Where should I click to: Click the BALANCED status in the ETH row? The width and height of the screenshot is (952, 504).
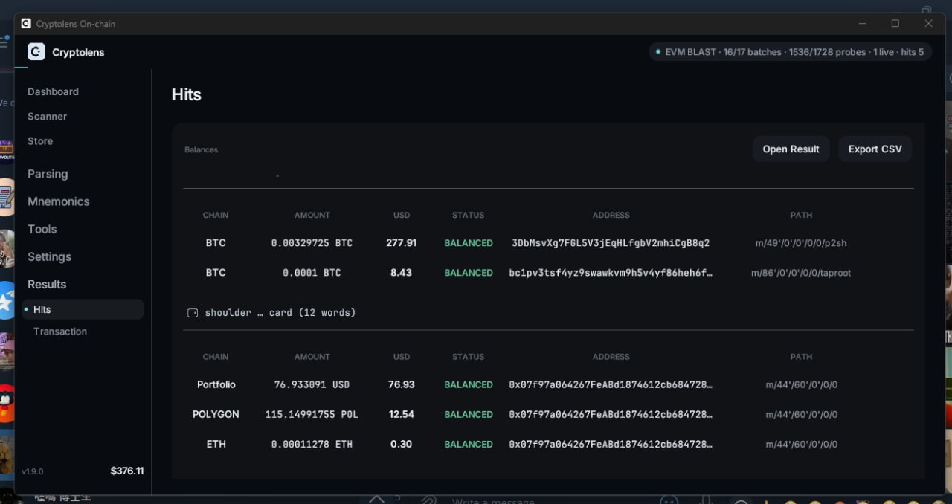(469, 444)
